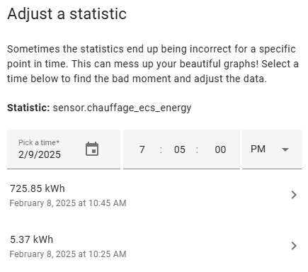This screenshot has height=272, width=308.
Task: Select the February 8 10:25 AM timestamp
Action: (68, 254)
